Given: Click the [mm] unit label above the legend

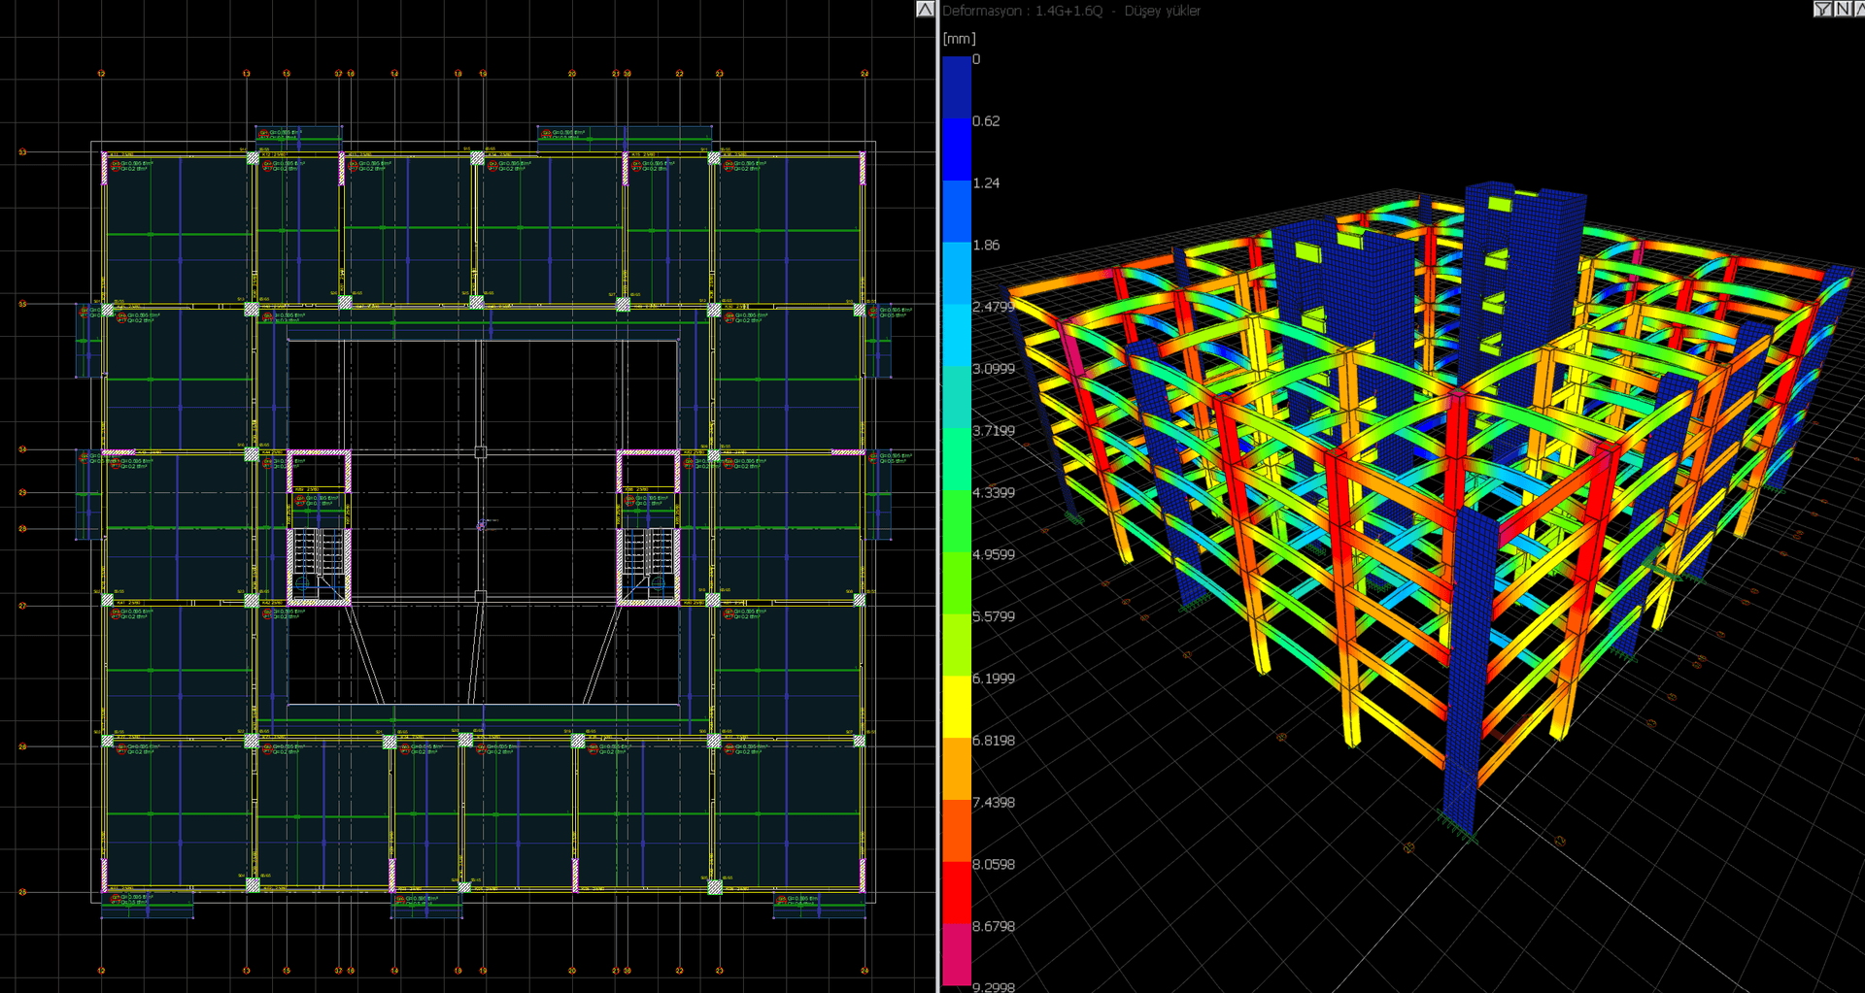Looking at the screenshot, I should [x=959, y=39].
